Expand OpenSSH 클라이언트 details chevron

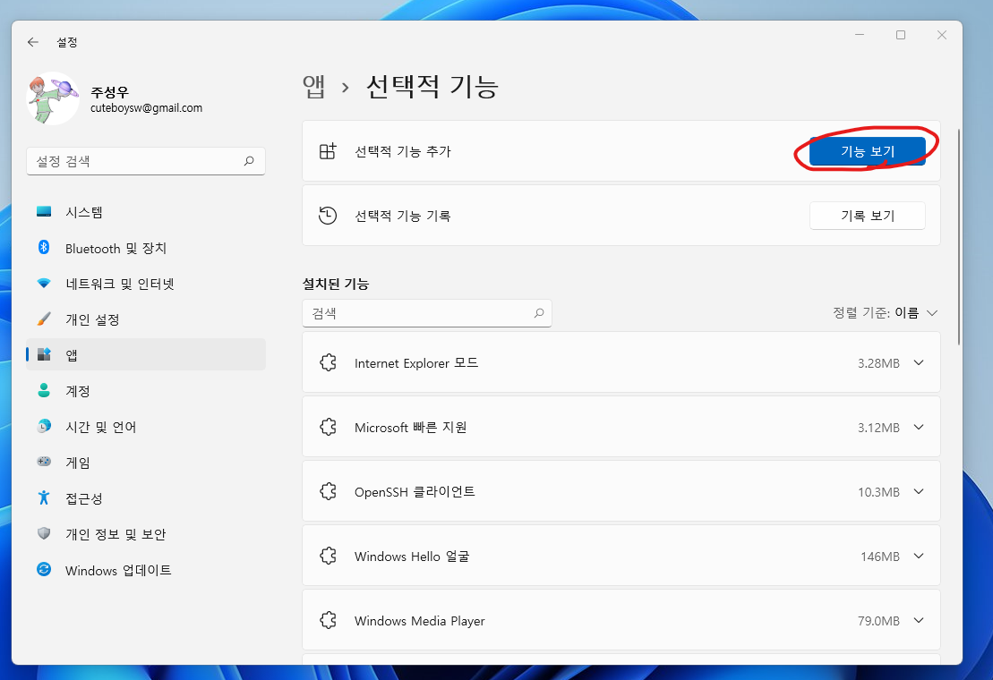[x=919, y=491]
